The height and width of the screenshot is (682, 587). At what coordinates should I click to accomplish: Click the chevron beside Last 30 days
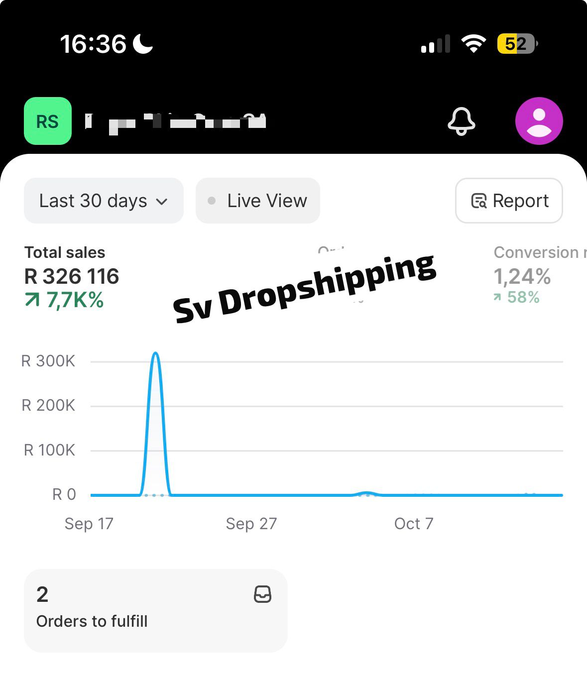(162, 202)
